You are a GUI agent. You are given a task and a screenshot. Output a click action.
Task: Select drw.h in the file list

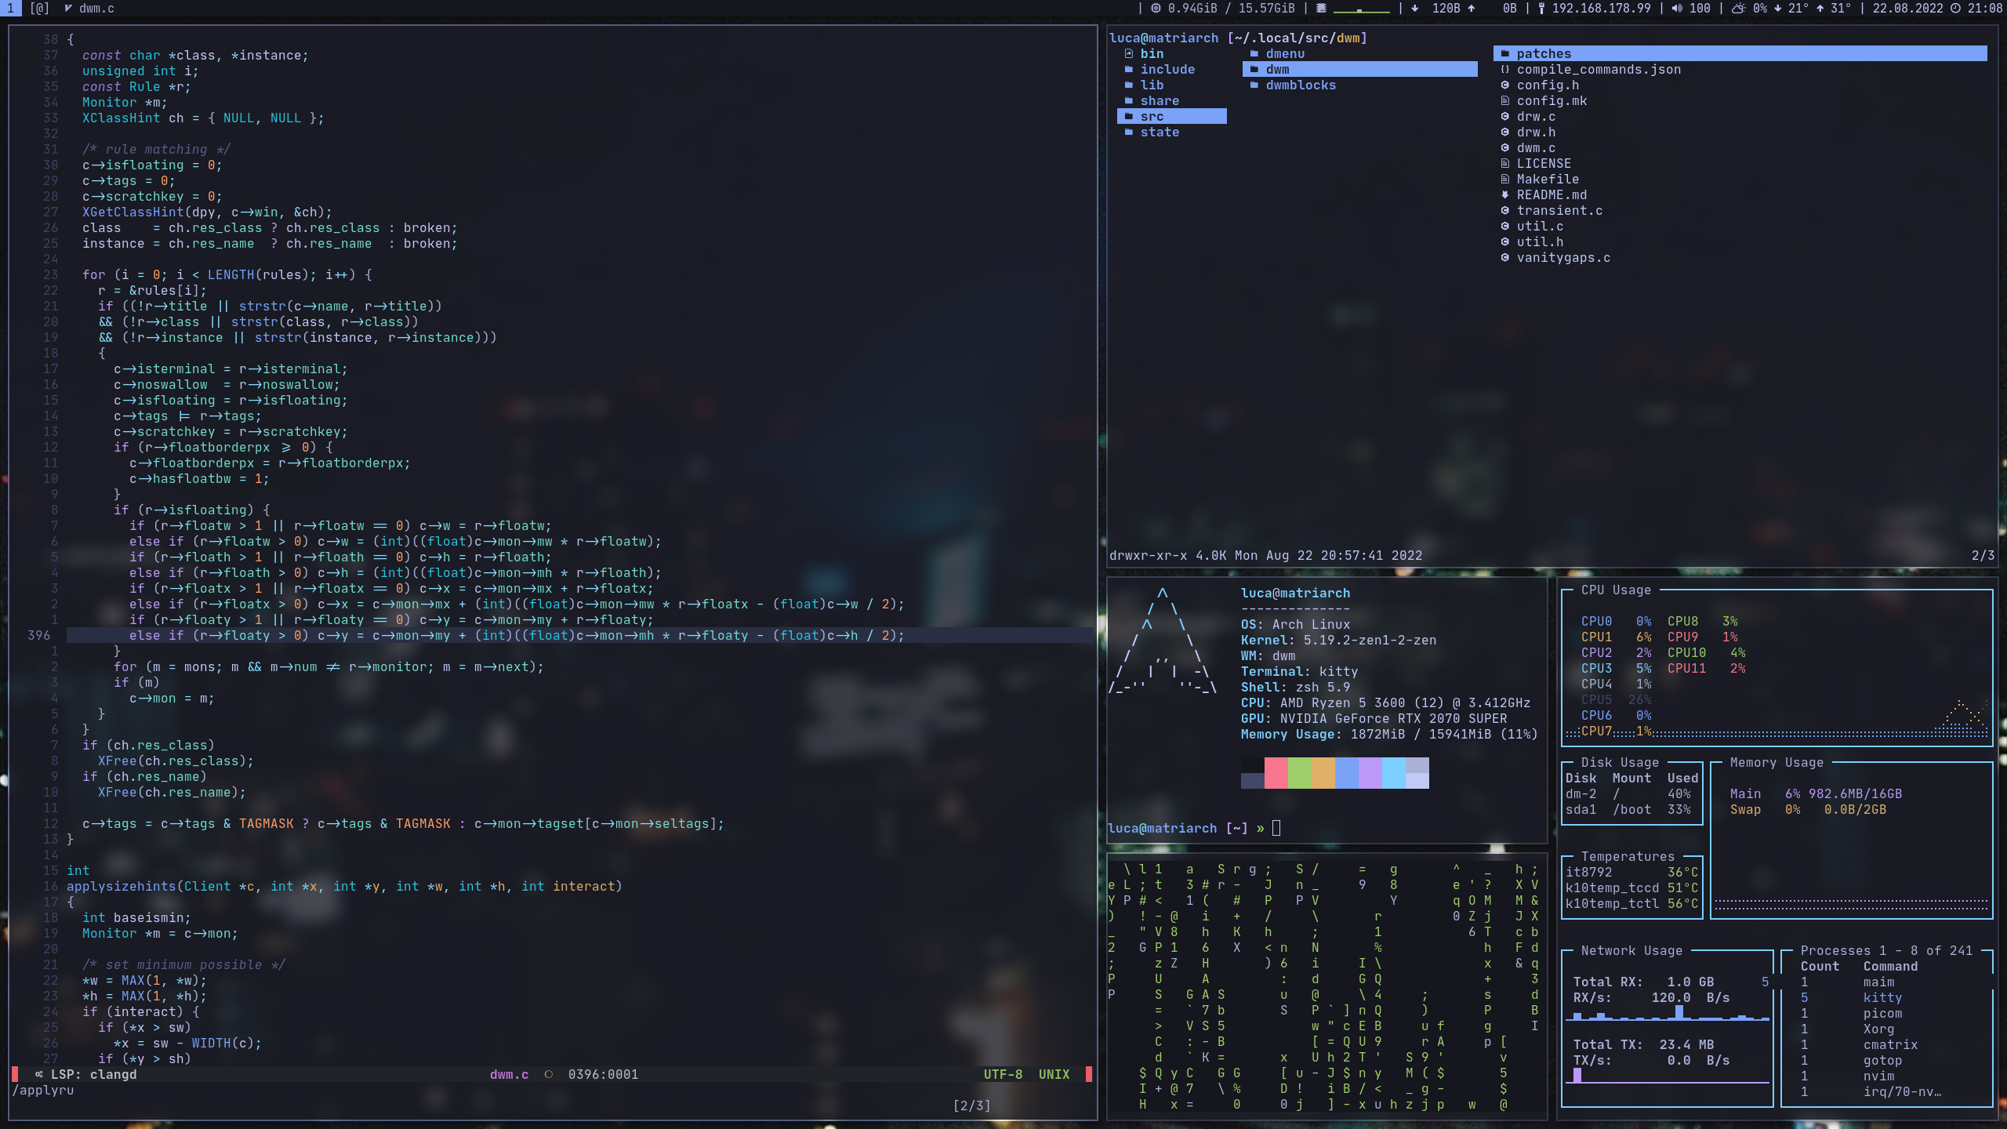[x=1537, y=132]
